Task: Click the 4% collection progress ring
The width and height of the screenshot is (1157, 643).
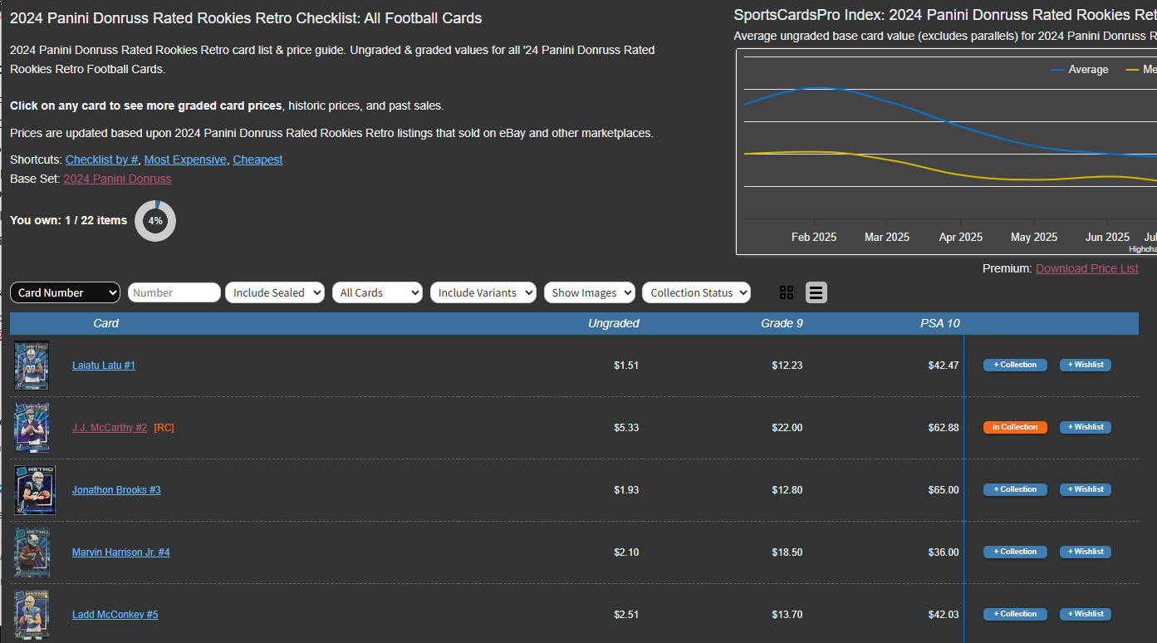Action: click(x=155, y=221)
